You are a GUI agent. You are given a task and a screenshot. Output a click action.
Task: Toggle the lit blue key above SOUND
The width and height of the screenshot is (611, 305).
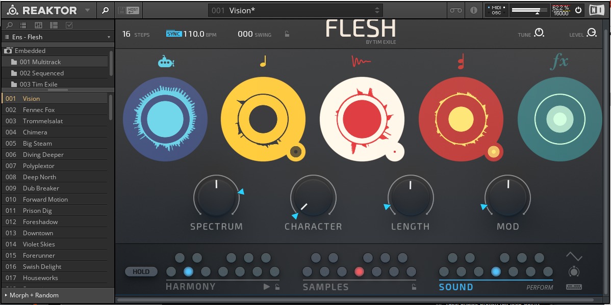point(496,271)
